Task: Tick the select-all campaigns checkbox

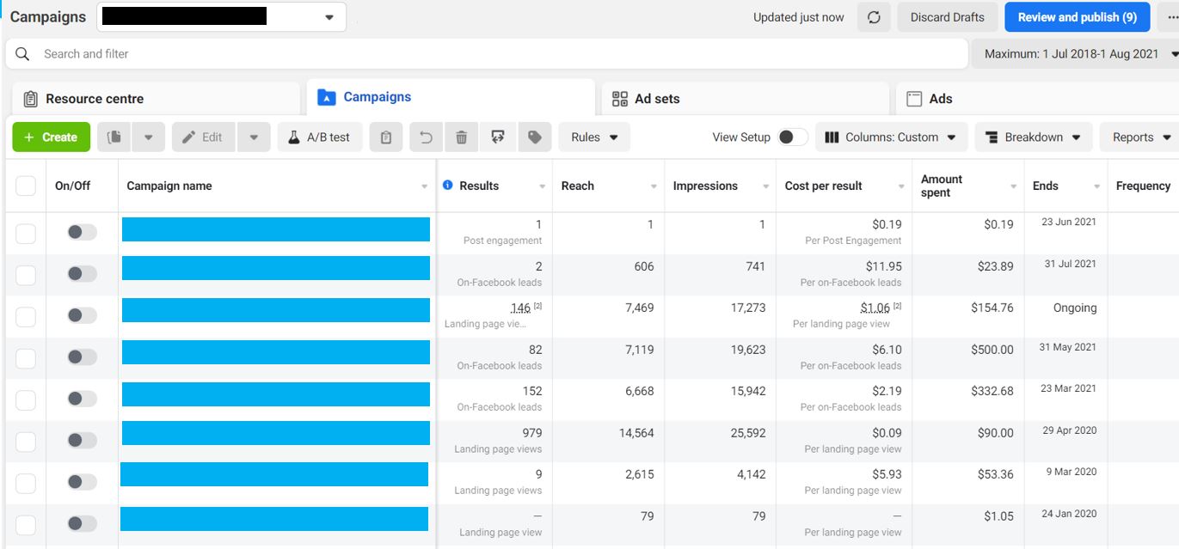Action: point(26,185)
